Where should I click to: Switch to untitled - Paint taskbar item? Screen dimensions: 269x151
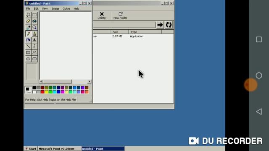tap(103, 148)
